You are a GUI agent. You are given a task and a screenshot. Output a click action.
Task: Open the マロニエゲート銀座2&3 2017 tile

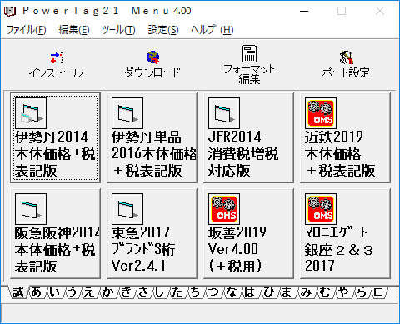pyautogui.click(x=345, y=234)
